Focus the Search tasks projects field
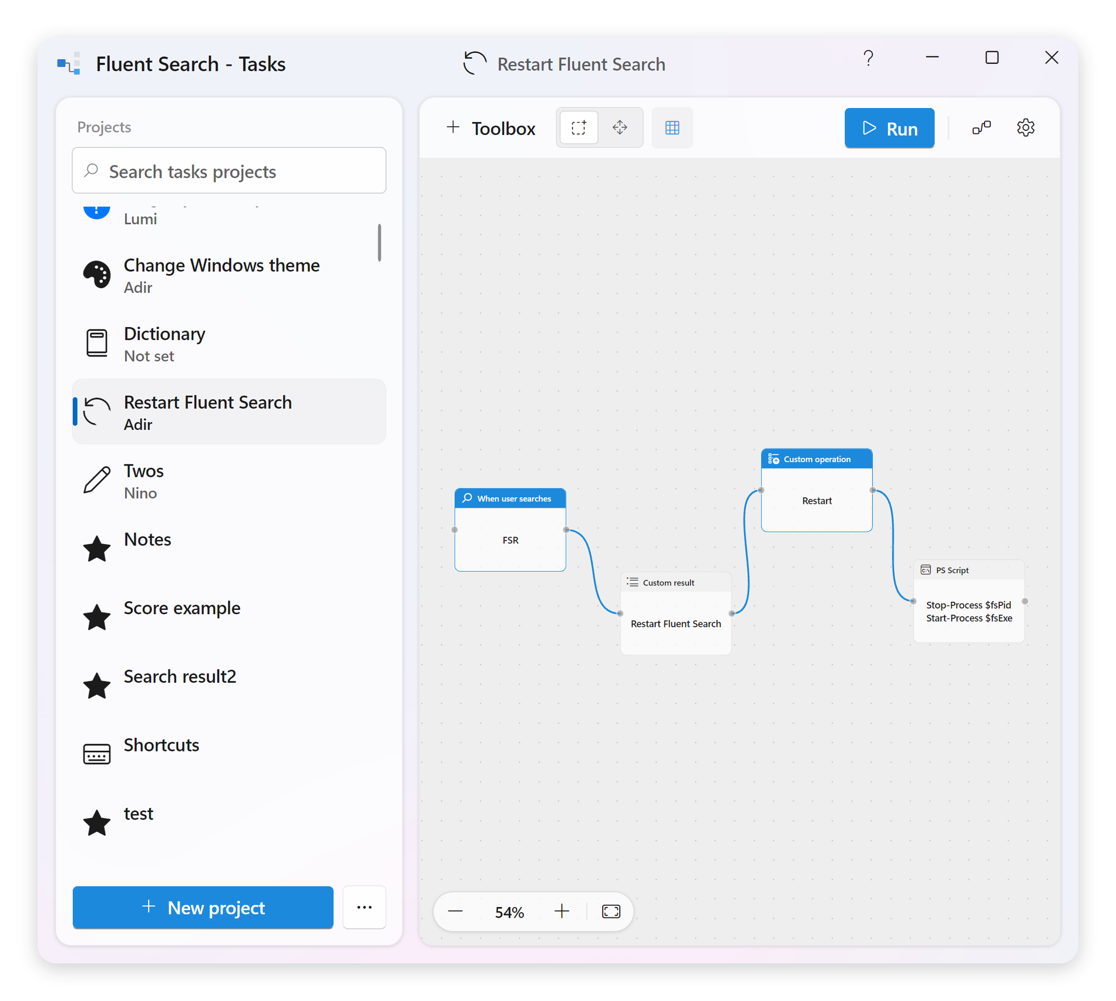Viewport: 1116px width, 1001px height. pos(229,171)
